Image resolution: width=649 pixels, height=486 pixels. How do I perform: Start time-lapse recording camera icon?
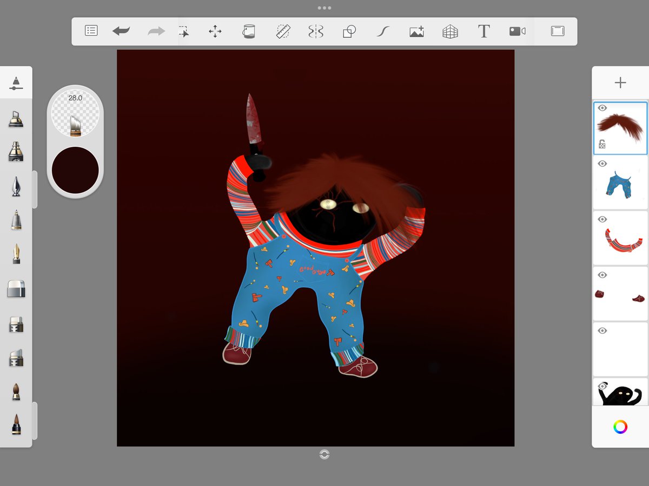[x=517, y=31]
